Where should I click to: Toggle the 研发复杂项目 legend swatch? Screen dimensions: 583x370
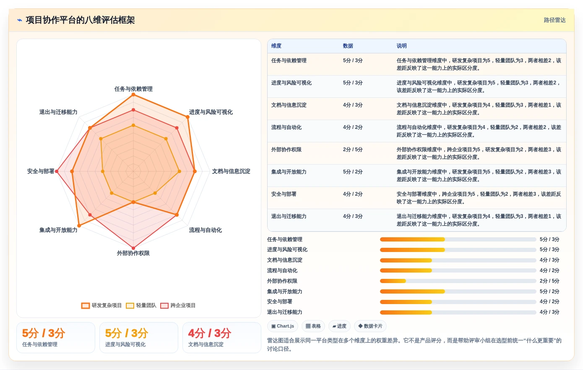click(86, 306)
